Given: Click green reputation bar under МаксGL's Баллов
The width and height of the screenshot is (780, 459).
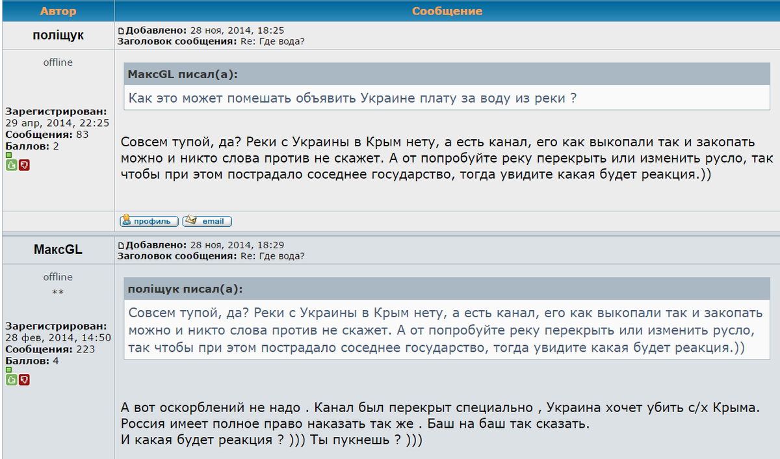Looking at the screenshot, I should pyautogui.click(x=8, y=370).
